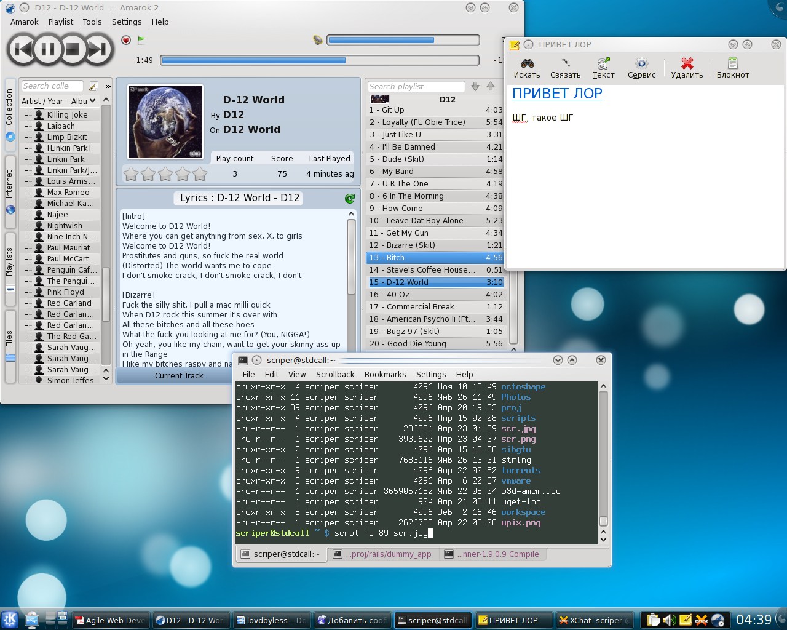Click into the Search playlist field

click(x=416, y=87)
